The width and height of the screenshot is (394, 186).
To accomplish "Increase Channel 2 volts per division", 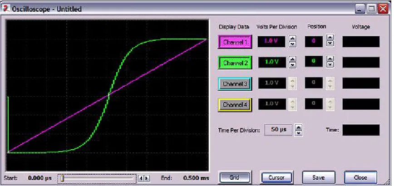I will (x=292, y=59).
